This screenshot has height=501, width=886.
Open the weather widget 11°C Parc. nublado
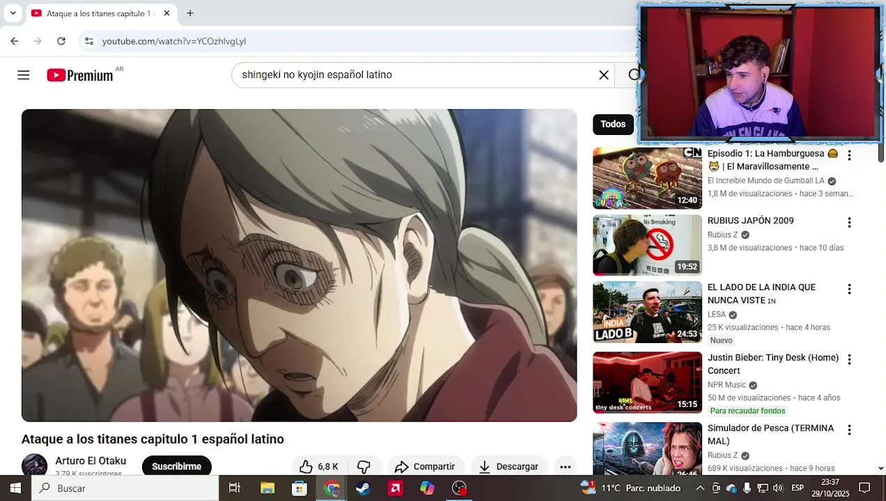click(630, 488)
